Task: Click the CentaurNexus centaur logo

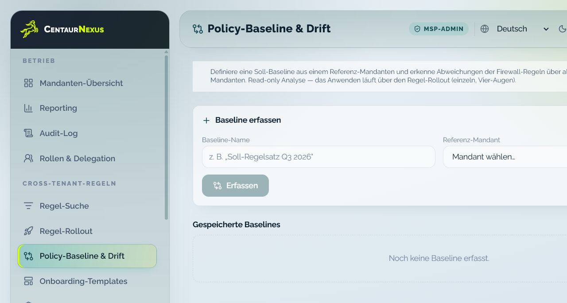Action: click(x=29, y=29)
